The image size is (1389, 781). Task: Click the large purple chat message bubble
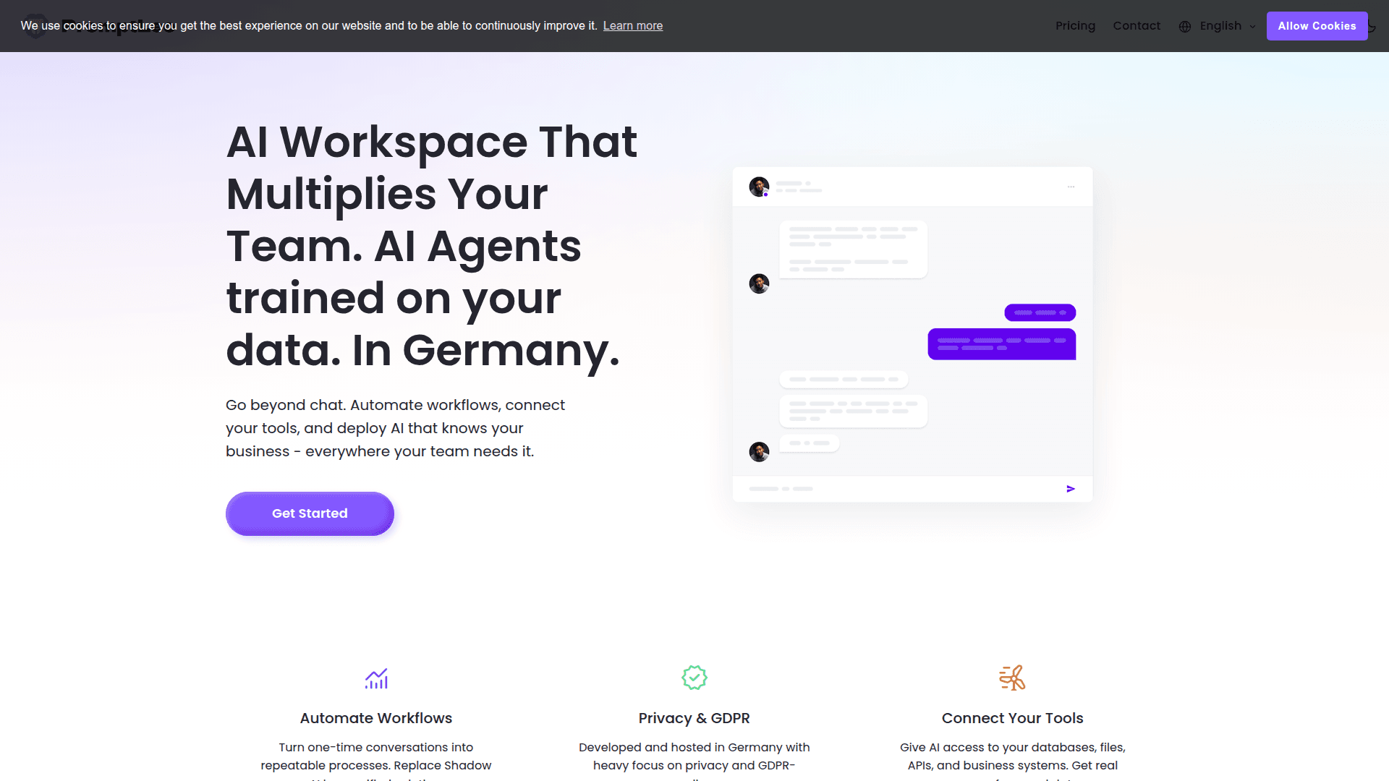[x=1001, y=344]
